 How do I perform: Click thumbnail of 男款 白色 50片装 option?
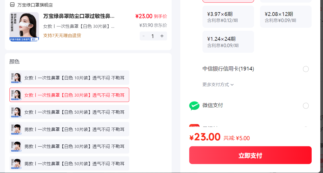[16, 164]
